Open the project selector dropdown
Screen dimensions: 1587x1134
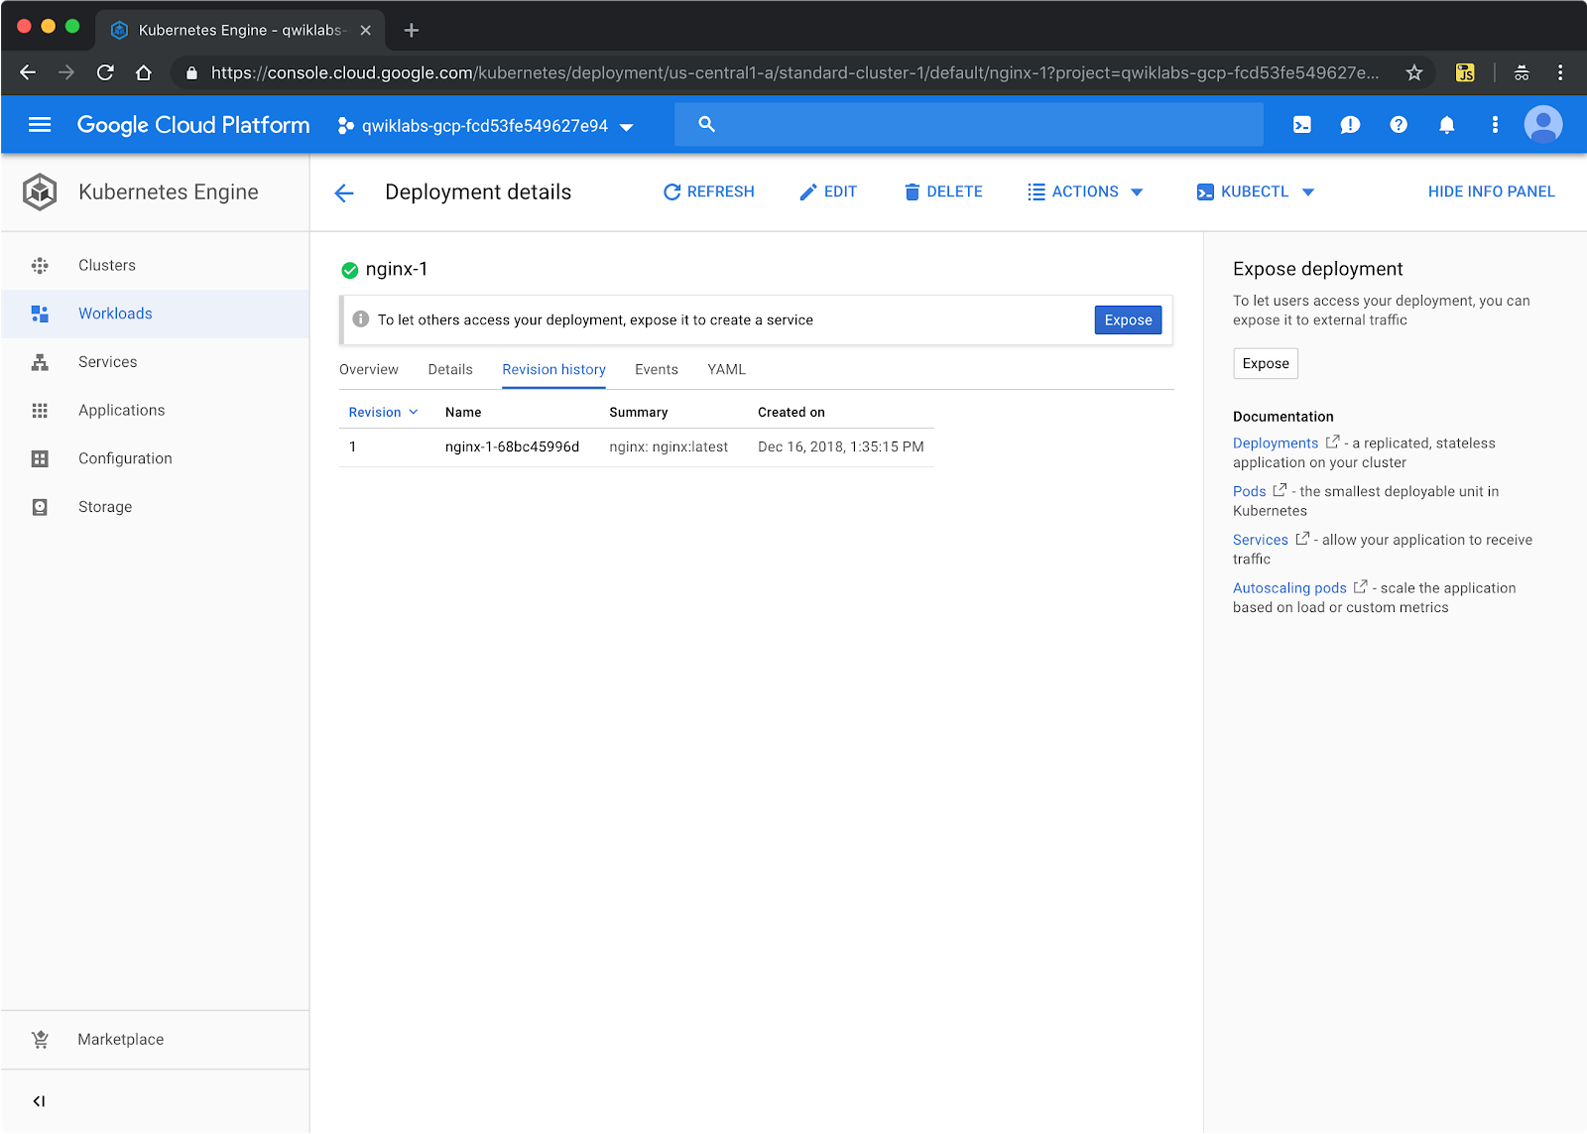point(485,126)
